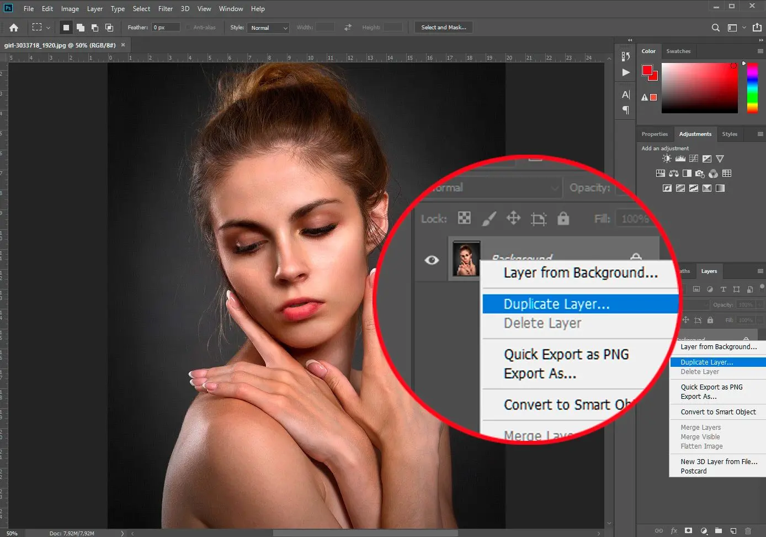Open the Photo Filter adjustment icon

[699, 173]
